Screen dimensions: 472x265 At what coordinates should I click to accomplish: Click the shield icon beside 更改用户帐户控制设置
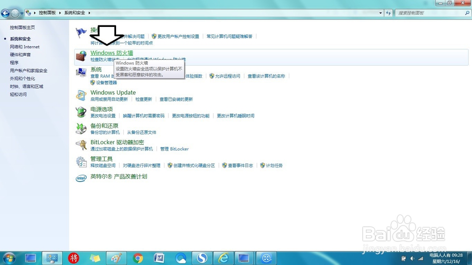point(154,36)
